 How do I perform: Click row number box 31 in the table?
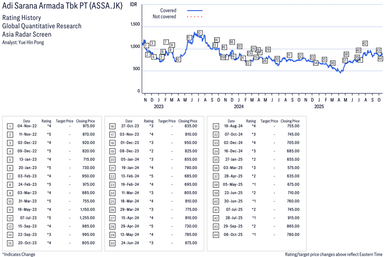[214, 126]
